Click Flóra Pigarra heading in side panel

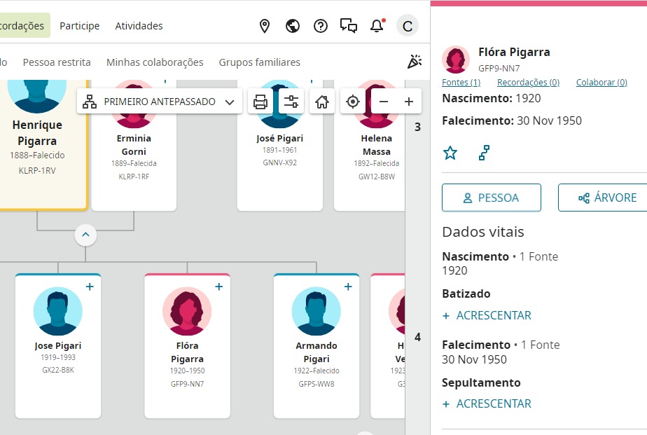(514, 52)
